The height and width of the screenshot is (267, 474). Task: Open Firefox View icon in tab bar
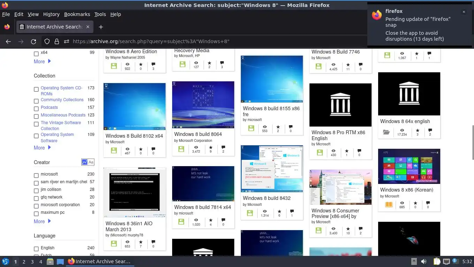coord(7,27)
